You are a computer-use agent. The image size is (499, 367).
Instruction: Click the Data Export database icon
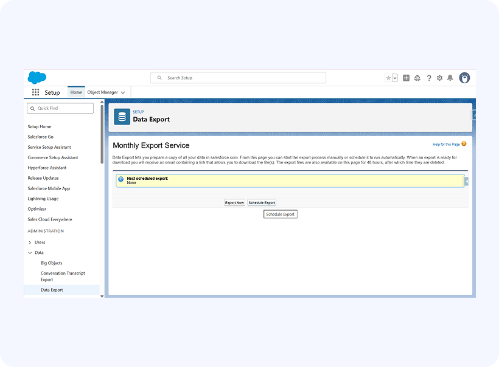(x=122, y=117)
